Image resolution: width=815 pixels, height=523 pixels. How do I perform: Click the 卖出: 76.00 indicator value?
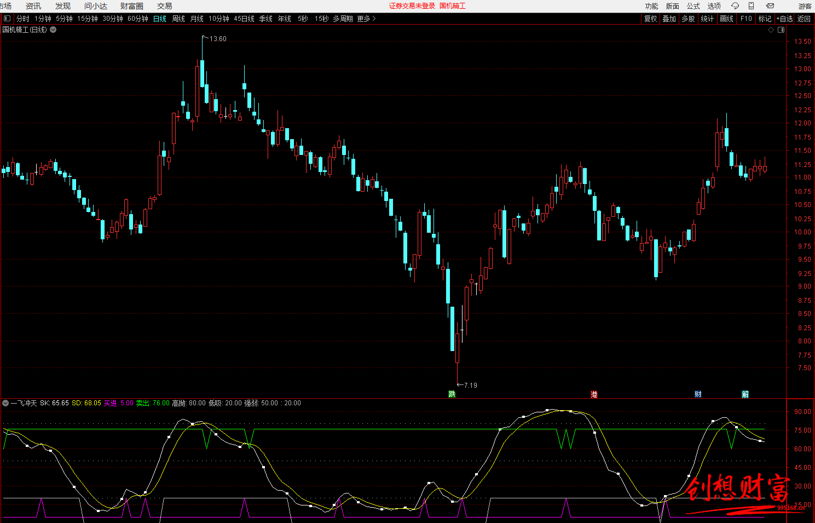(x=153, y=403)
